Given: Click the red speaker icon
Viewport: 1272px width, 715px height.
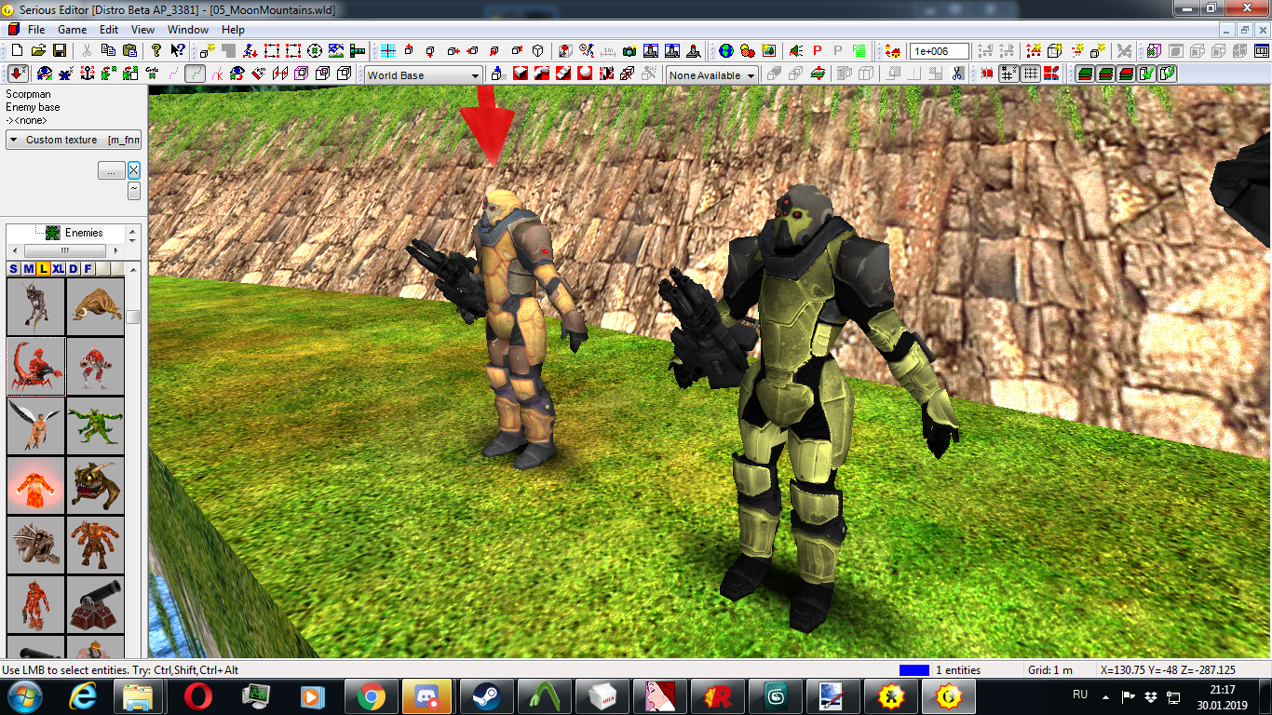Looking at the screenshot, I should [x=795, y=50].
